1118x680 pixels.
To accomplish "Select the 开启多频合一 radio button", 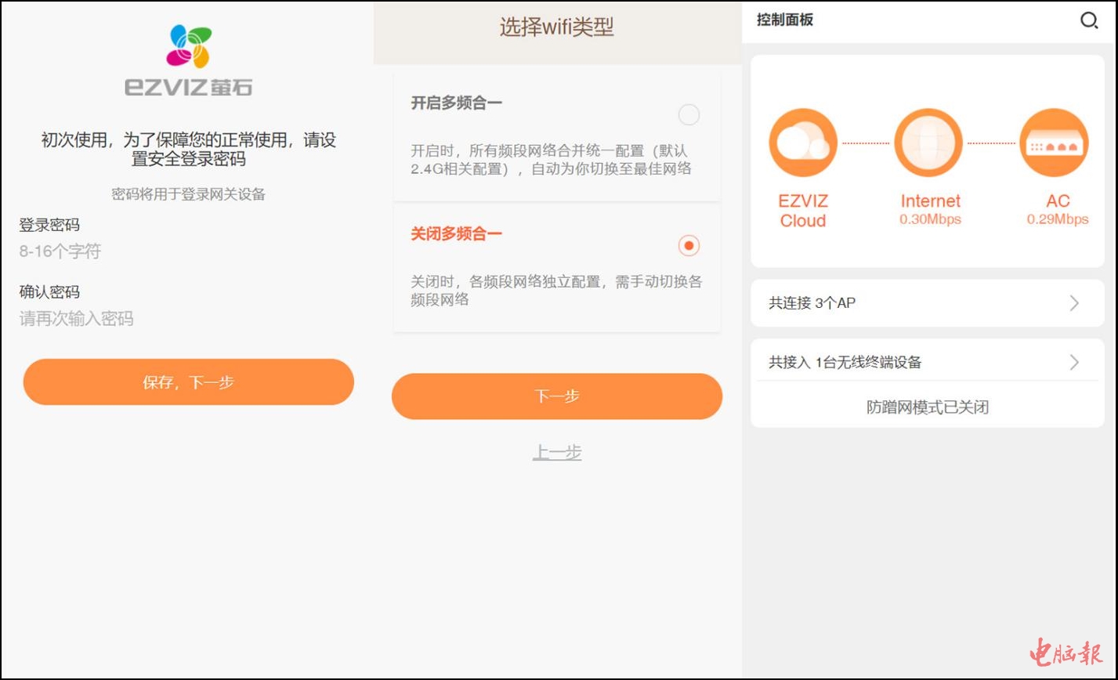I will (x=688, y=115).
